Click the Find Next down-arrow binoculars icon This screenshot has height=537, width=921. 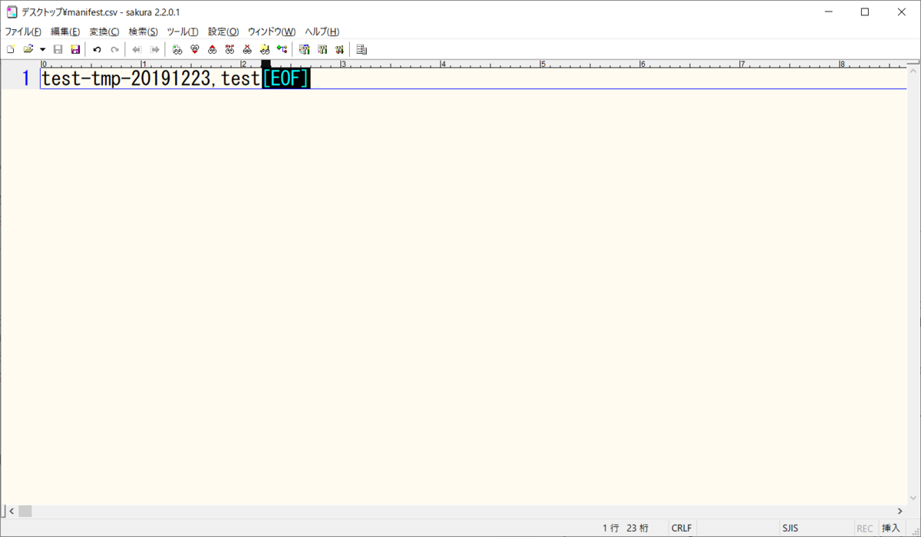tap(195, 49)
